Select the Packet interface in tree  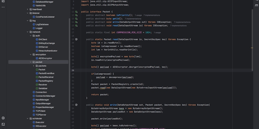tap(42, 70)
